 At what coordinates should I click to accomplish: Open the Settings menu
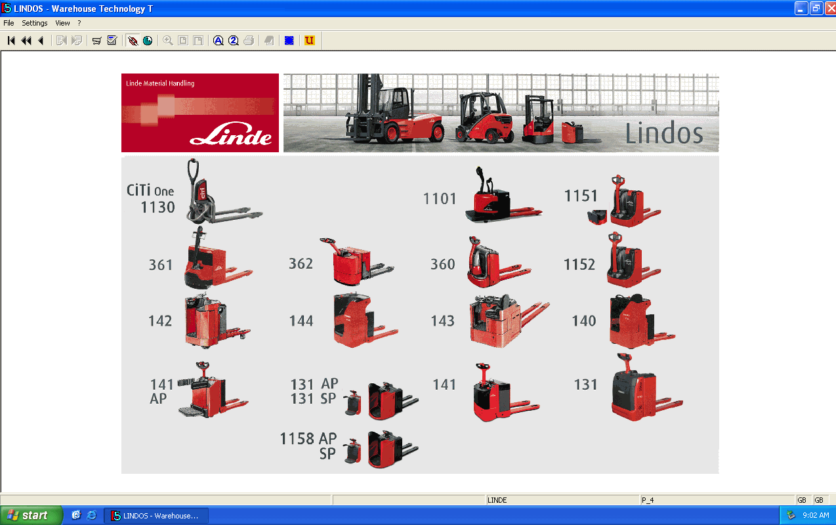[x=35, y=23]
